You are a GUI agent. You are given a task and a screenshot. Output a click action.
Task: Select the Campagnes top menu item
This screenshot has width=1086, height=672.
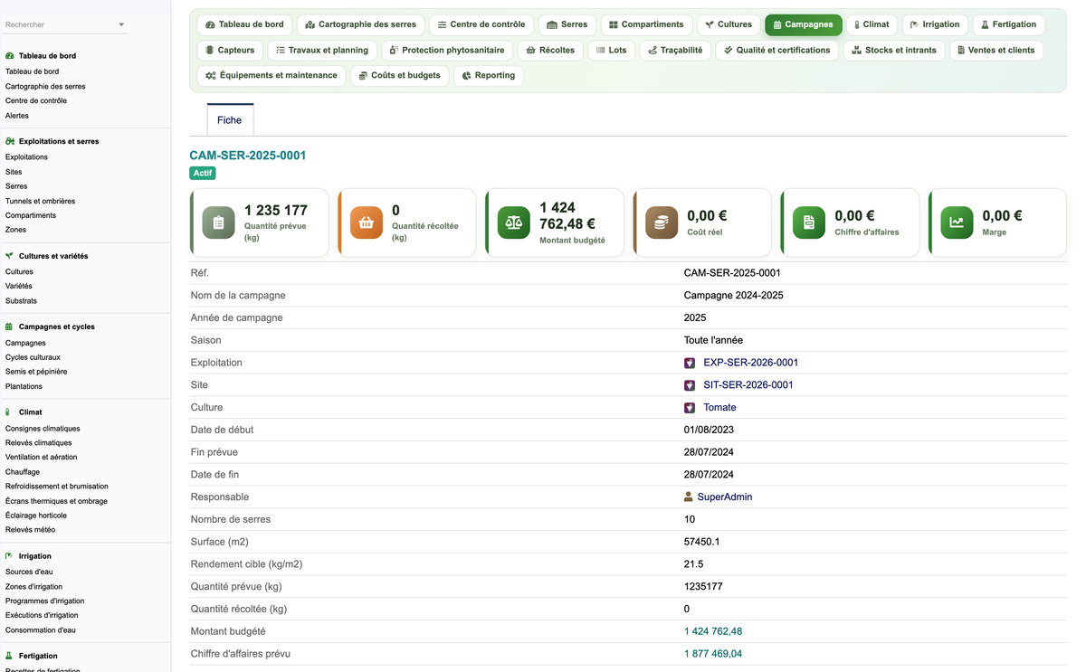coord(804,24)
